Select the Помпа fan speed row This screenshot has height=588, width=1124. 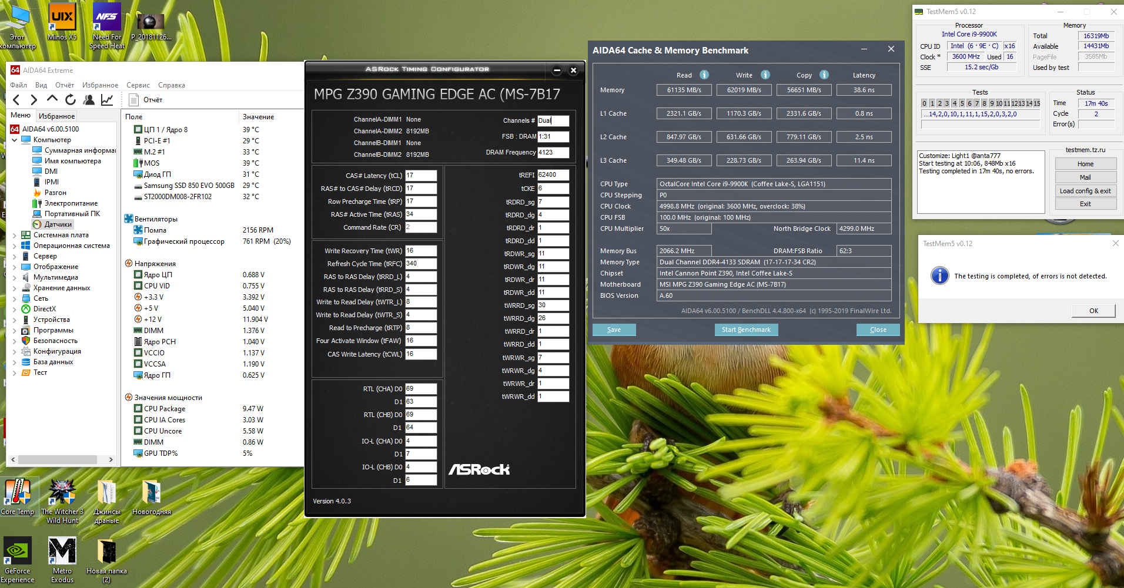(x=213, y=230)
